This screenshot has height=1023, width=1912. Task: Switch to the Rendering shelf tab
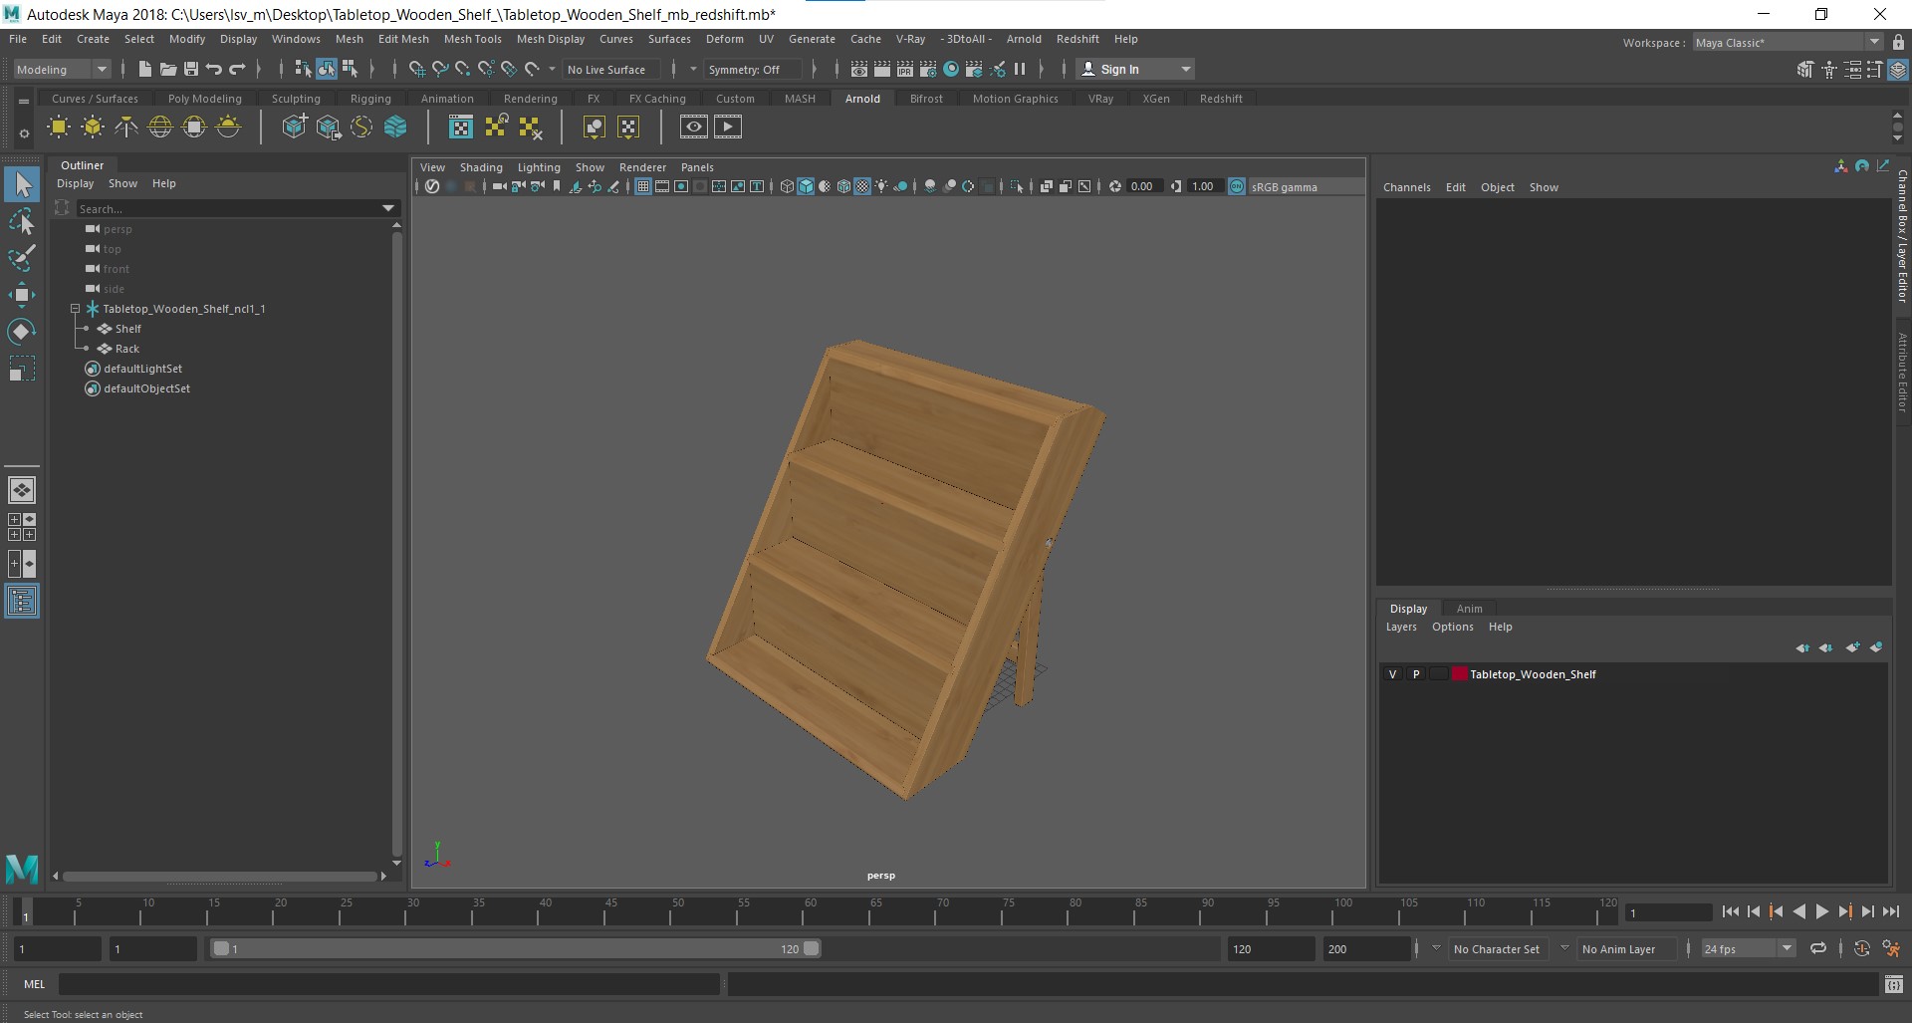coord(530,99)
